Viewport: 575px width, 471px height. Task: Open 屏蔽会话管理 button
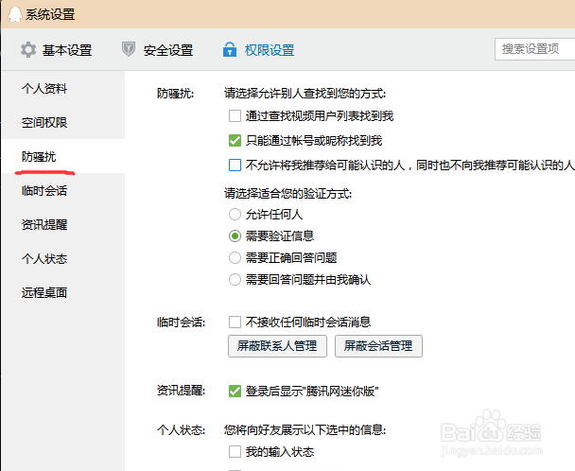pos(378,346)
